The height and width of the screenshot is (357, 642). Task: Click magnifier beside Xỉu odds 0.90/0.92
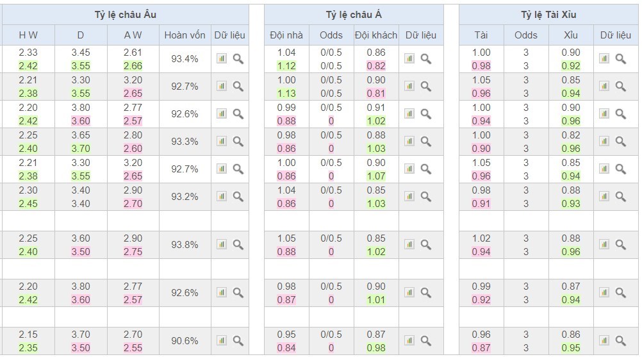click(x=620, y=59)
